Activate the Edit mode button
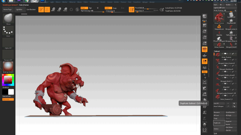Screen dimensions: 241x135 point(41,9)
